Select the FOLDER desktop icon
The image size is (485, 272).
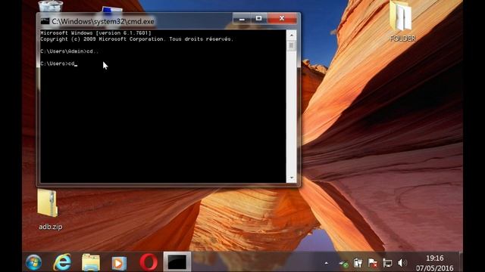(402, 22)
